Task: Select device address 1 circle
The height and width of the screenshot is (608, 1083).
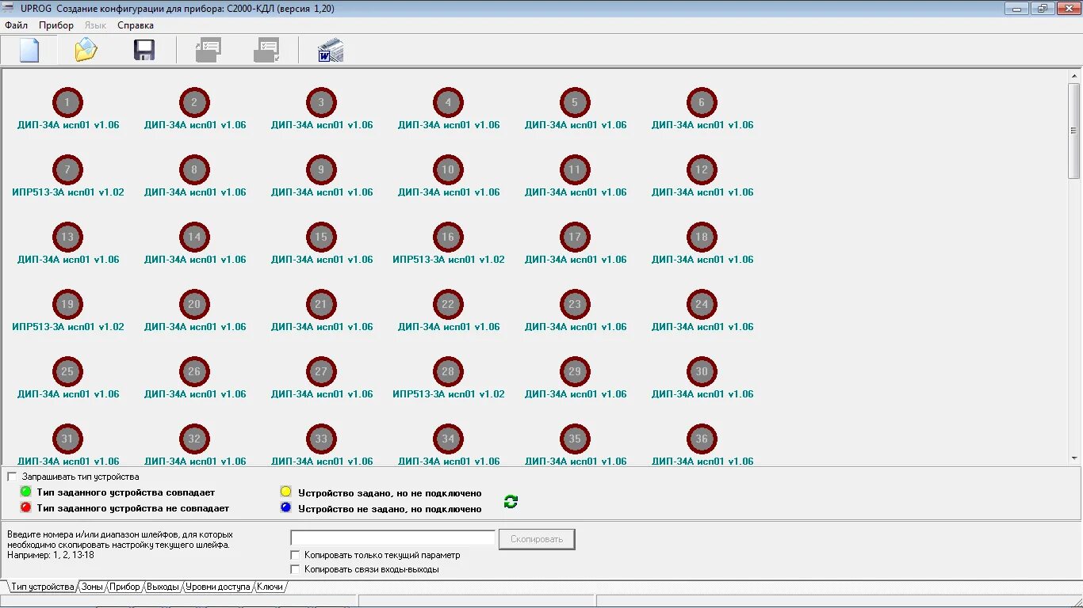Action: [x=67, y=102]
